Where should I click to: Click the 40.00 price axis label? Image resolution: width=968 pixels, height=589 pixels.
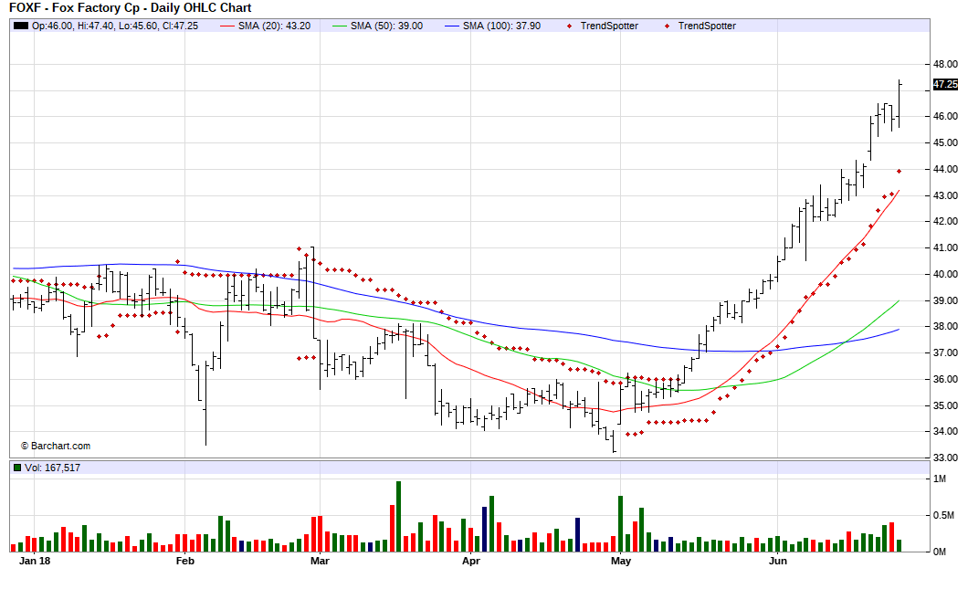coord(946,274)
